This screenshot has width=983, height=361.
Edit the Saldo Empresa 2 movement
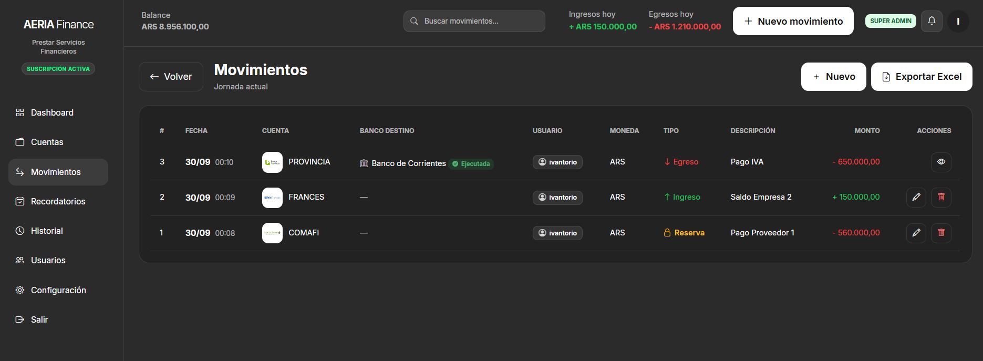pos(916,197)
